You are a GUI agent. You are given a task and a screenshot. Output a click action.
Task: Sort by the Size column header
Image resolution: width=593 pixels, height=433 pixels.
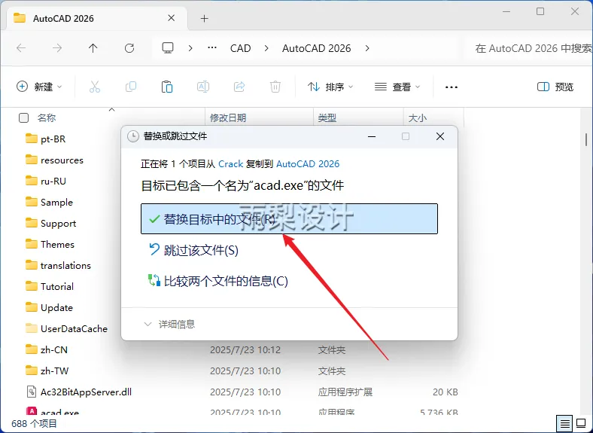pyautogui.click(x=418, y=118)
